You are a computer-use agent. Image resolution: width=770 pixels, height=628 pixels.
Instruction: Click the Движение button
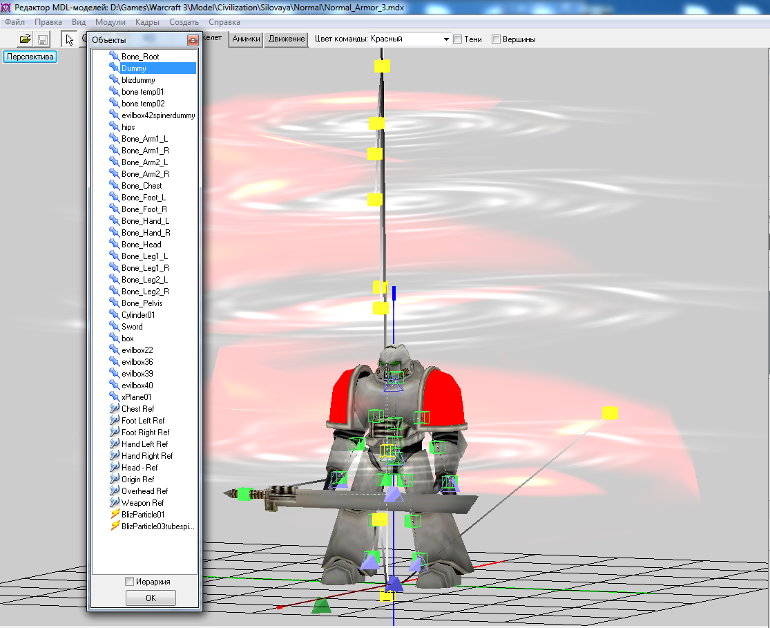[x=287, y=39]
